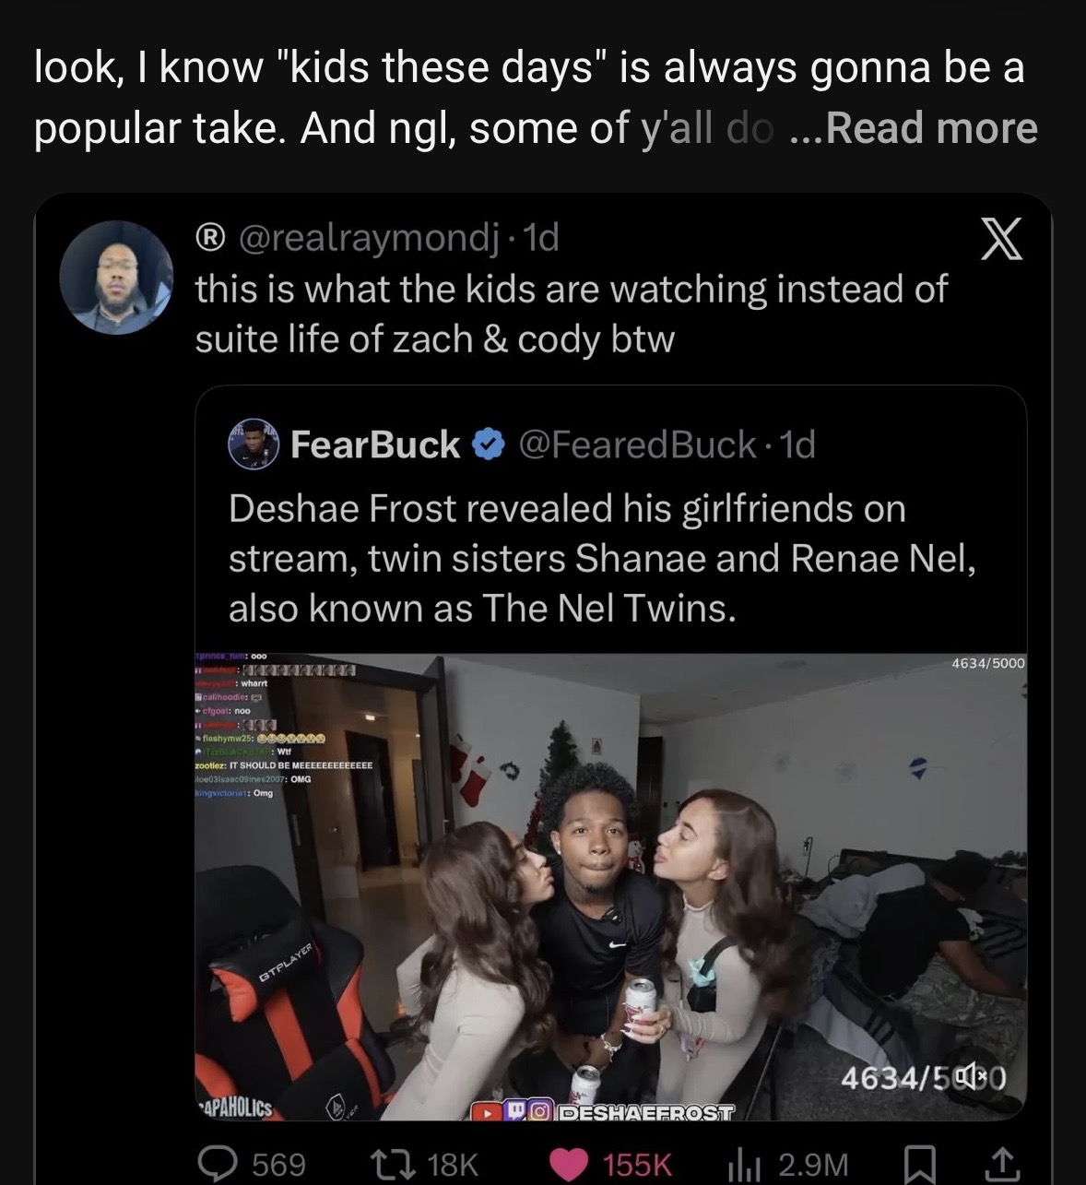Click the FearBuck display name
Viewport: 1086px width, 1185px height.
point(375,445)
